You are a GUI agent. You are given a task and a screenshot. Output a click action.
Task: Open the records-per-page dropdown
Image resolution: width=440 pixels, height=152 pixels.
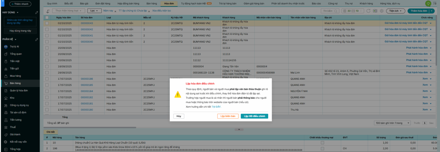tap(392, 123)
